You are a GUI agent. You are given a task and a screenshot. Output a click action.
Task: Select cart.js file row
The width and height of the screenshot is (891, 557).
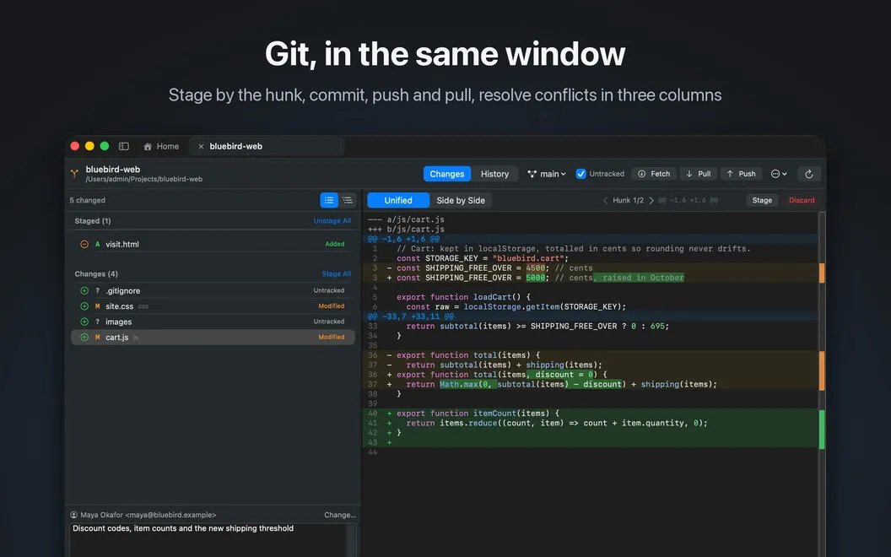(x=213, y=337)
